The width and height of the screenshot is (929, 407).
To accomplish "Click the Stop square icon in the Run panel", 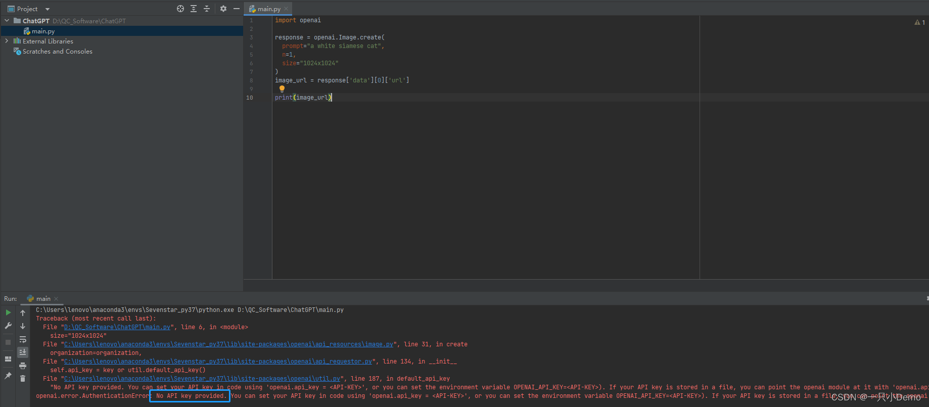I will [8, 342].
